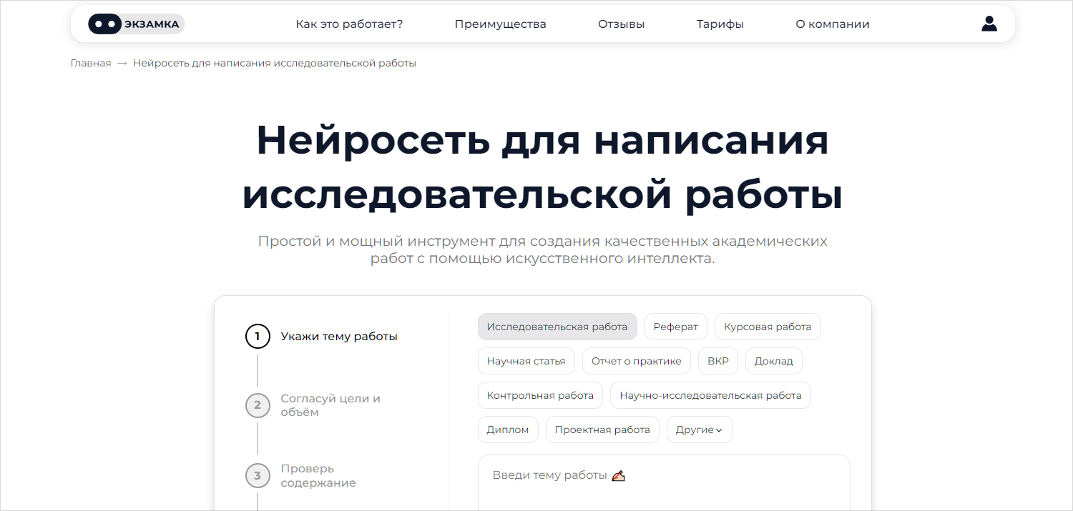Select Курсовая работа chip

pyautogui.click(x=767, y=327)
